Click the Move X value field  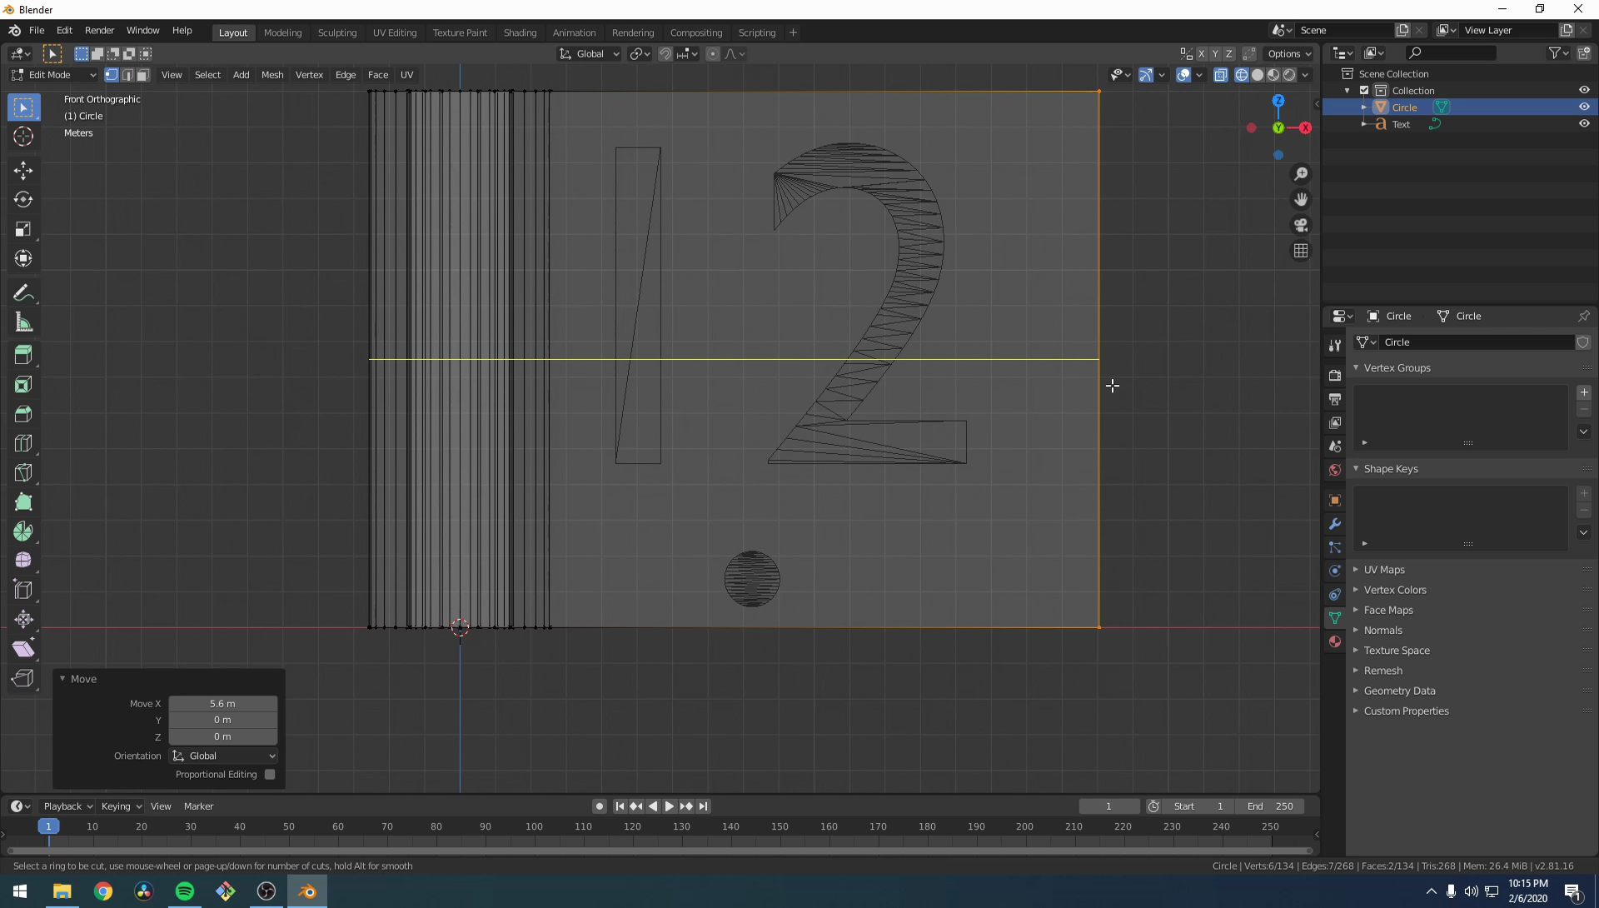(222, 704)
